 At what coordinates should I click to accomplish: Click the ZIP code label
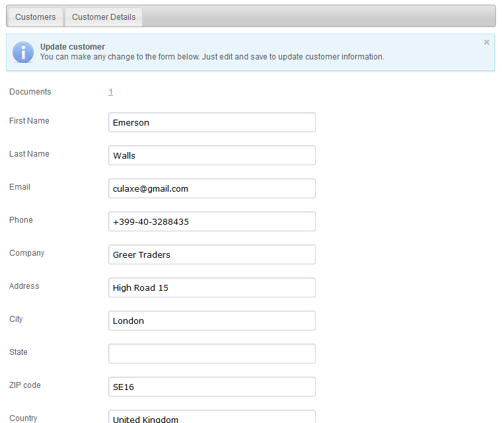pyautogui.click(x=25, y=385)
